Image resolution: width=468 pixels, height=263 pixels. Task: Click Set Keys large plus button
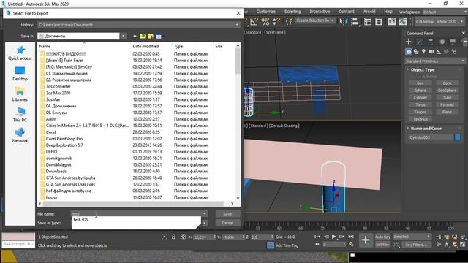366,240
